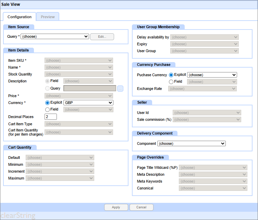258x220 pixels.
Task: Open the Purchase Currency explicit dropdown
Action: [212, 75]
